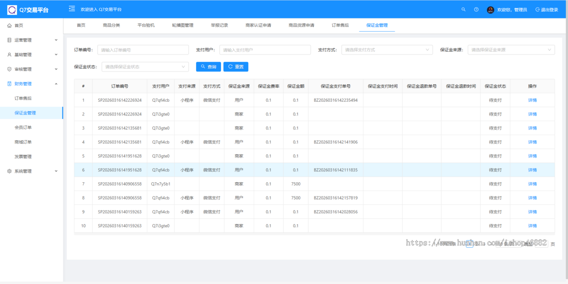This screenshot has width=568, height=284.
Task: Focus the 订单编号 input field
Action: (143, 50)
